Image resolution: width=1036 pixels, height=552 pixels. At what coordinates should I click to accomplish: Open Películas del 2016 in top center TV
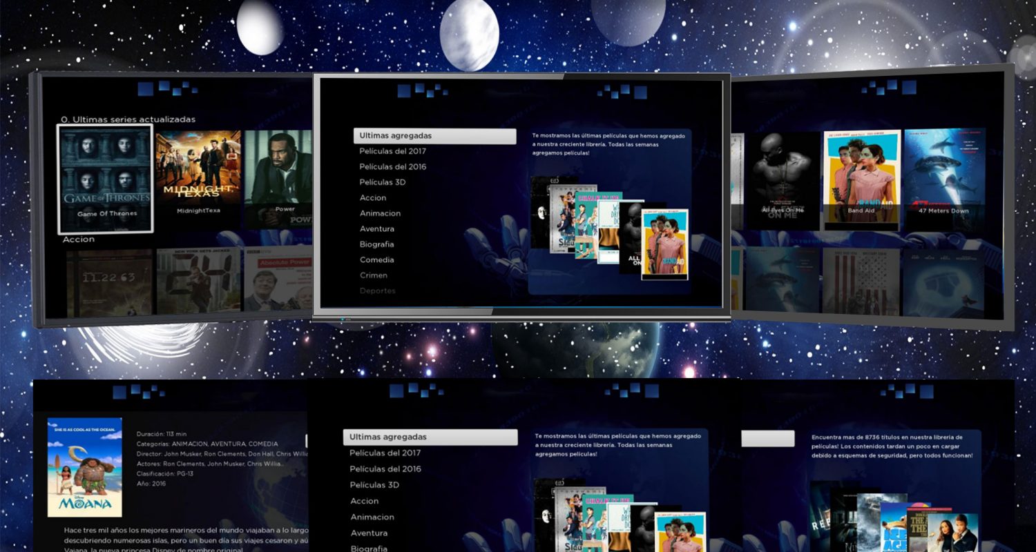[392, 167]
